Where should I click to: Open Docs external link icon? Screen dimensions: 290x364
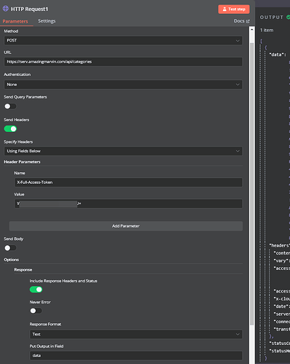pyautogui.click(x=248, y=21)
